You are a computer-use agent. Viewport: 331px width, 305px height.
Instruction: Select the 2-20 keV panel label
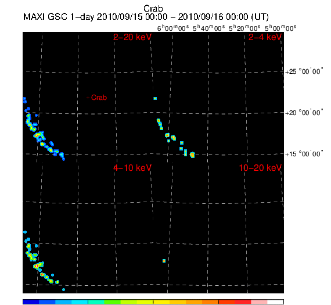pos(132,37)
